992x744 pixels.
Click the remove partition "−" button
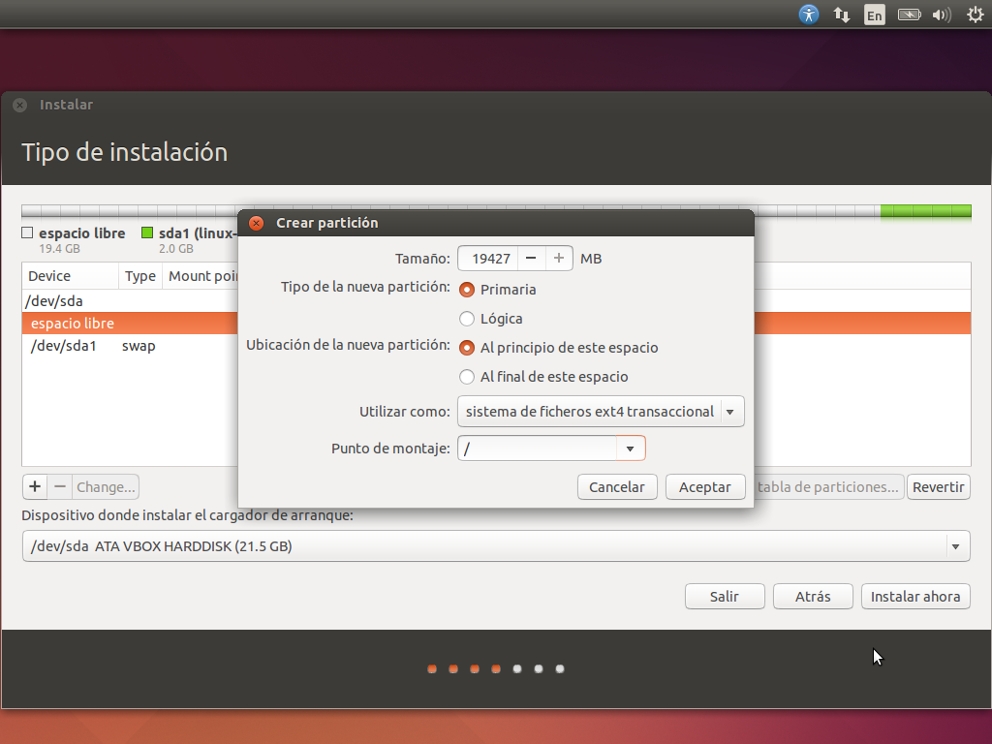(61, 486)
